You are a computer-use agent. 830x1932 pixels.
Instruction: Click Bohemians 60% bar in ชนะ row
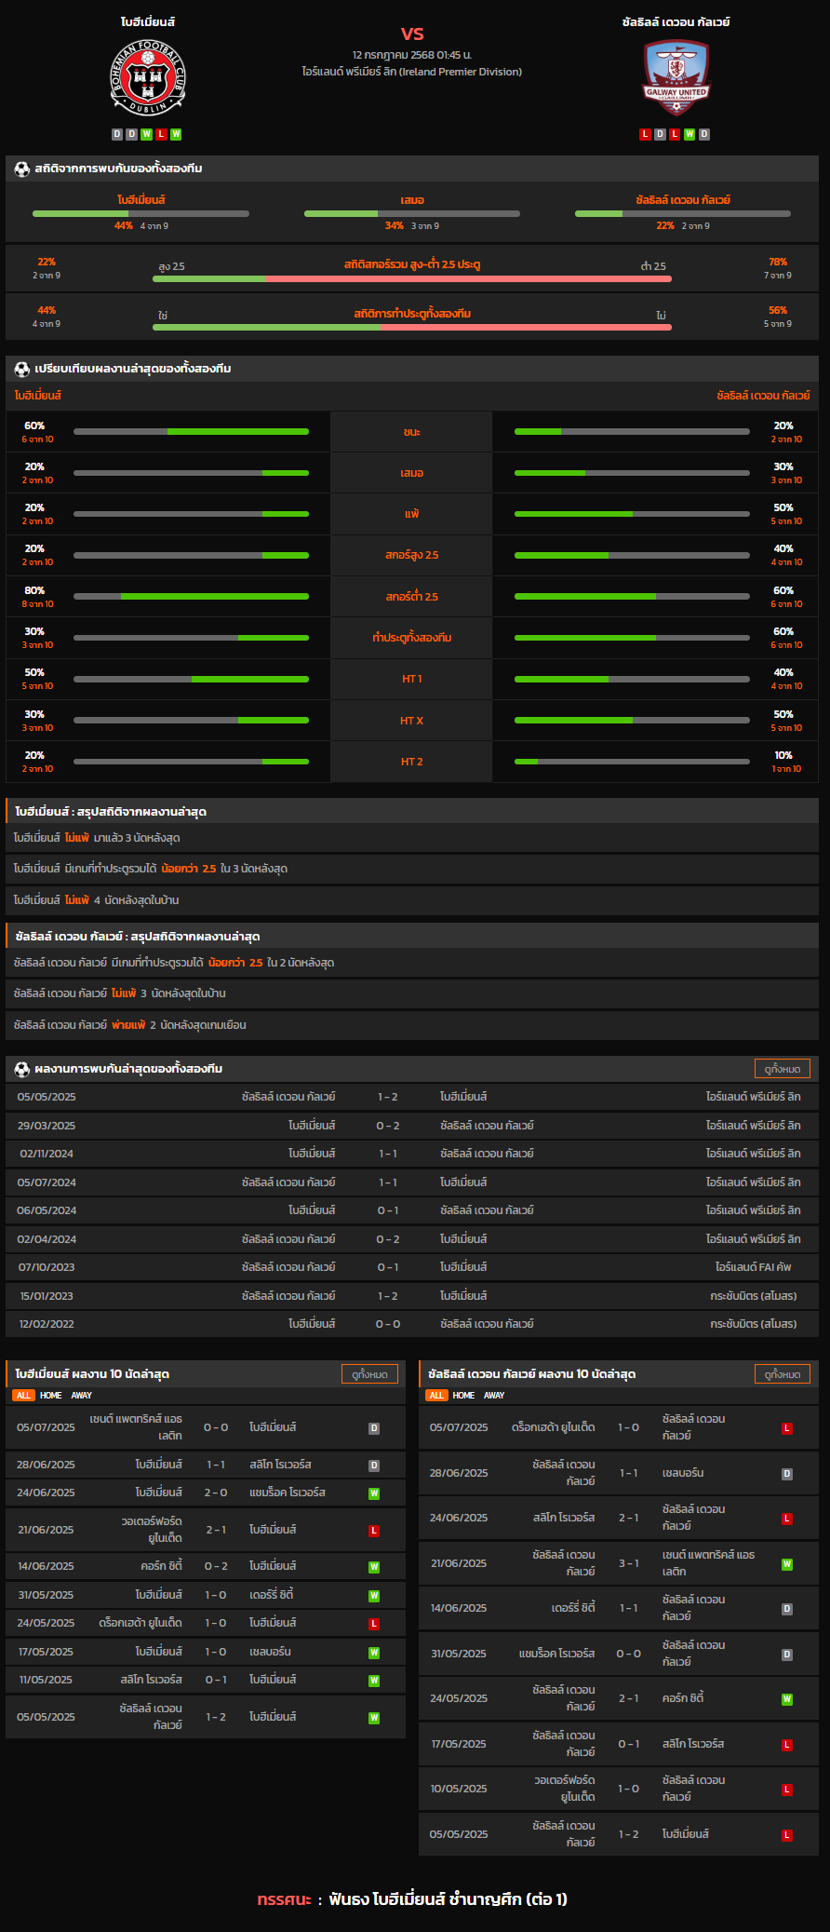191,432
